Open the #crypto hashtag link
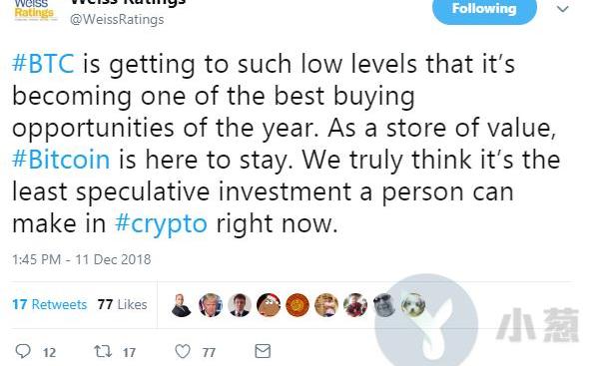Screen dimensions: 598x366 click(x=161, y=224)
